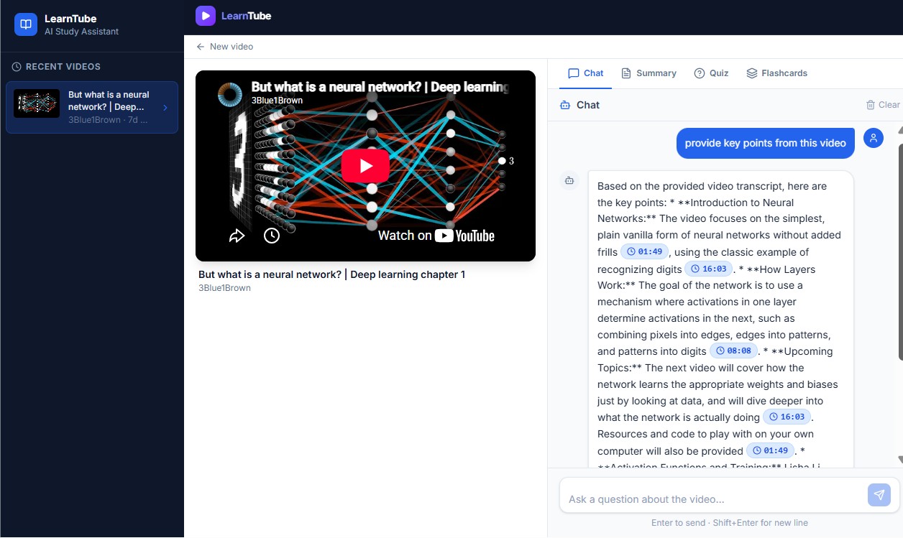The height and width of the screenshot is (538, 903).
Task: Click the purple play logo in header
Action: (206, 16)
